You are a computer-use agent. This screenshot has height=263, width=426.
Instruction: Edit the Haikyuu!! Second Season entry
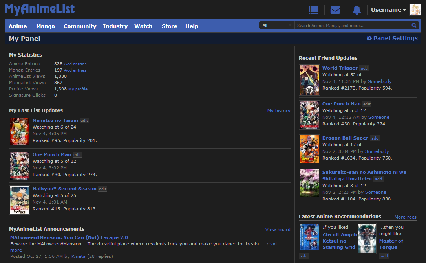[x=103, y=189]
